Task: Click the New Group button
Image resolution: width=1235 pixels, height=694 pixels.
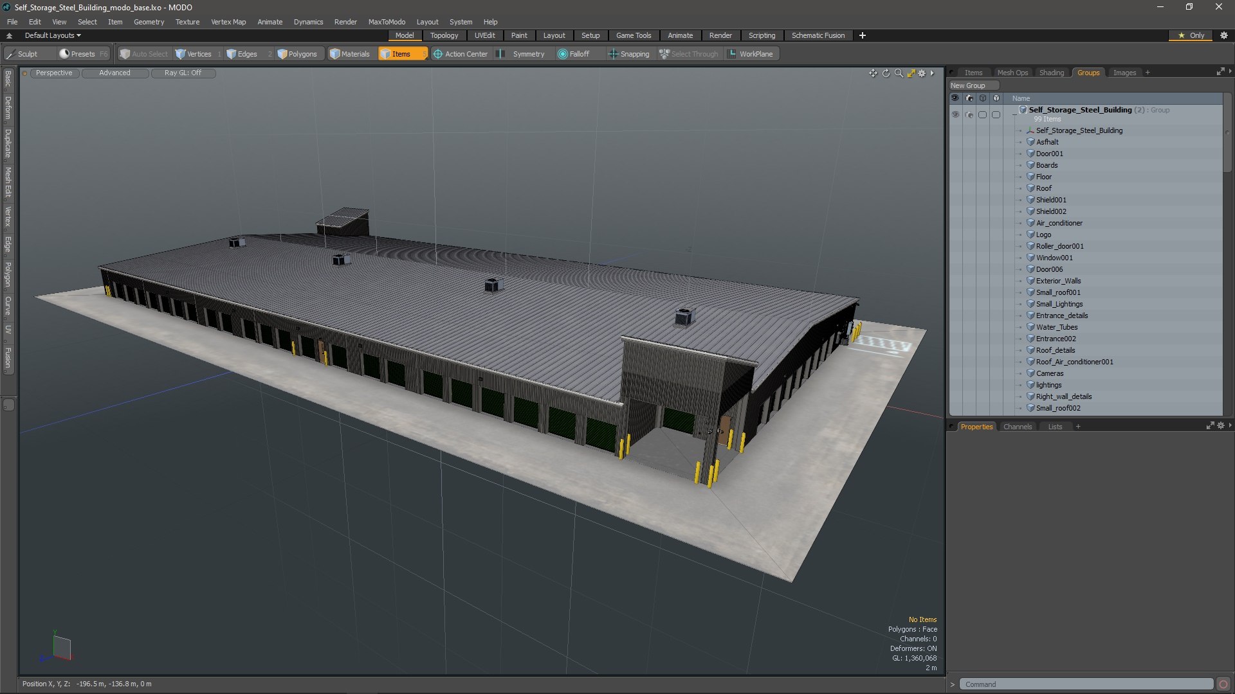Action: (973, 85)
